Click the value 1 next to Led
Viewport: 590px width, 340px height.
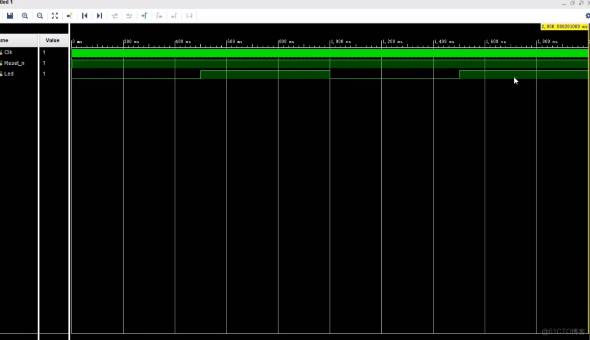pos(44,73)
